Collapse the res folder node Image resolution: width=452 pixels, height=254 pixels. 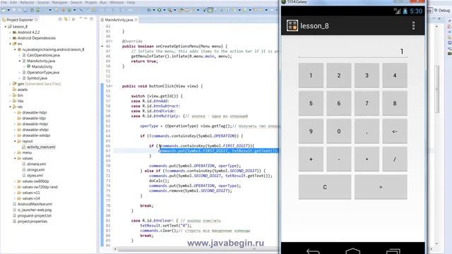point(10,107)
